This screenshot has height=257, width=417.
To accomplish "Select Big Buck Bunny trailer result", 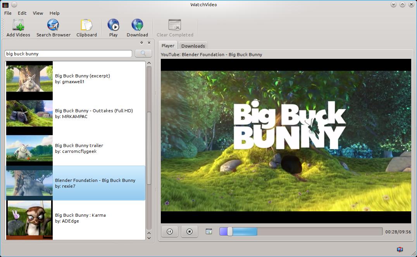I will (75, 148).
